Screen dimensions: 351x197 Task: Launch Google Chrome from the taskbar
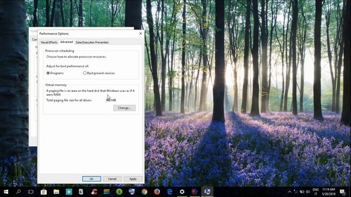coord(144,192)
